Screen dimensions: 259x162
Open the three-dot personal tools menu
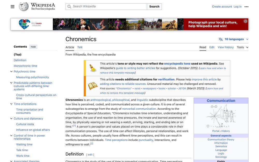pos(247,7)
